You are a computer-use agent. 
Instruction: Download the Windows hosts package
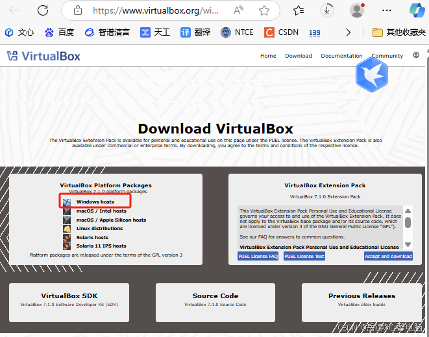pos(95,202)
